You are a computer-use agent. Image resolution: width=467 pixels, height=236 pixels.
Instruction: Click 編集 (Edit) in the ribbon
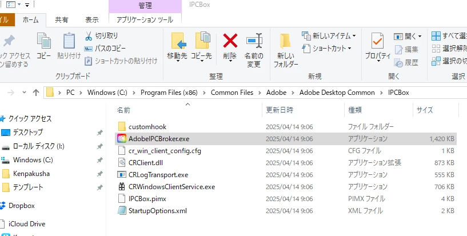406,49
